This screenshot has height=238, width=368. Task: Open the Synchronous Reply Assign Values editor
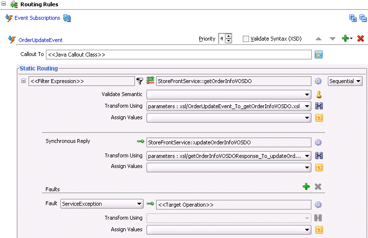[x=319, y=168]
